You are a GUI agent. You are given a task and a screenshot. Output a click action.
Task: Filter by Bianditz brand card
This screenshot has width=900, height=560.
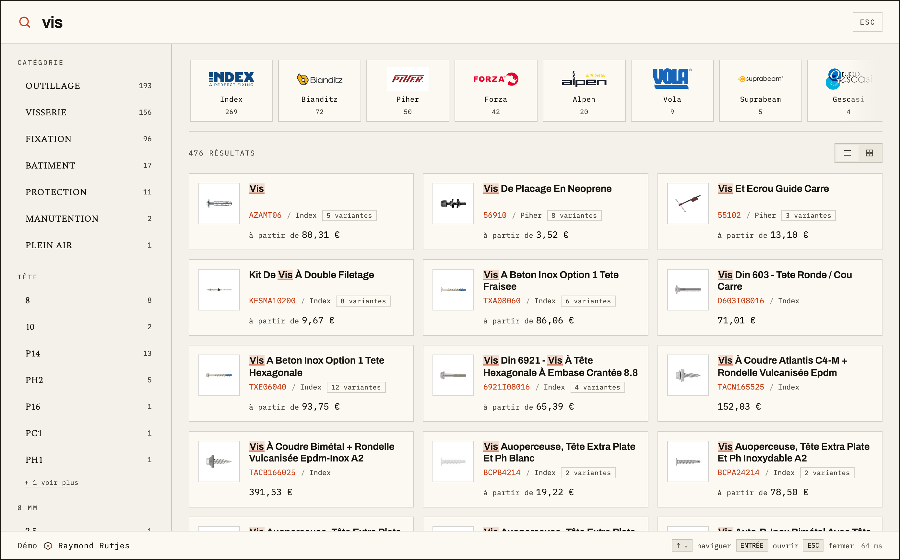pyautogui.click(x=319, y=91)
